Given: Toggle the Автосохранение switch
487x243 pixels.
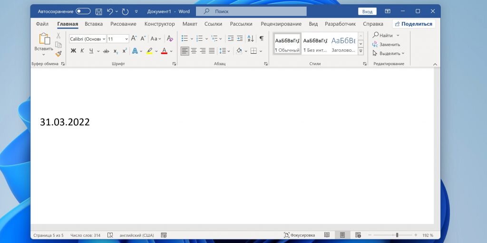Looking at the screenshot, I should click(83, 11).
